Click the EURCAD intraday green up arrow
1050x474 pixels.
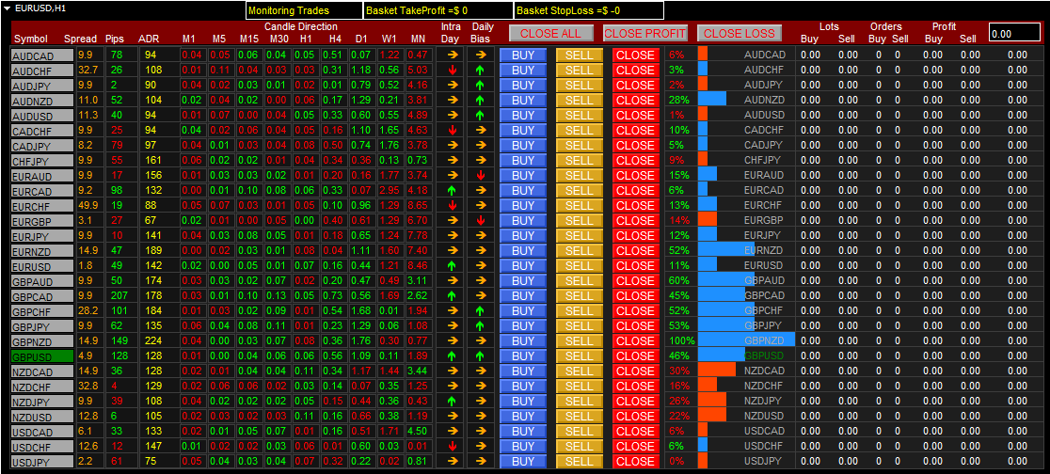pos(452,191)
